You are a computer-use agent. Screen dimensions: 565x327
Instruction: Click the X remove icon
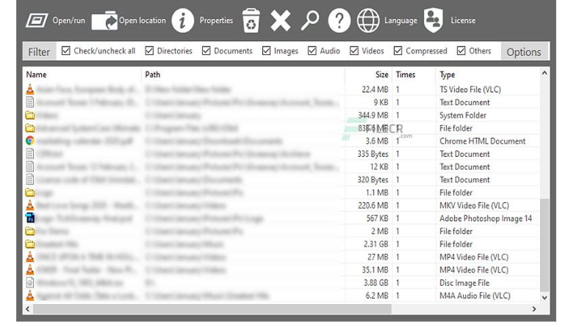pos(280,20)
